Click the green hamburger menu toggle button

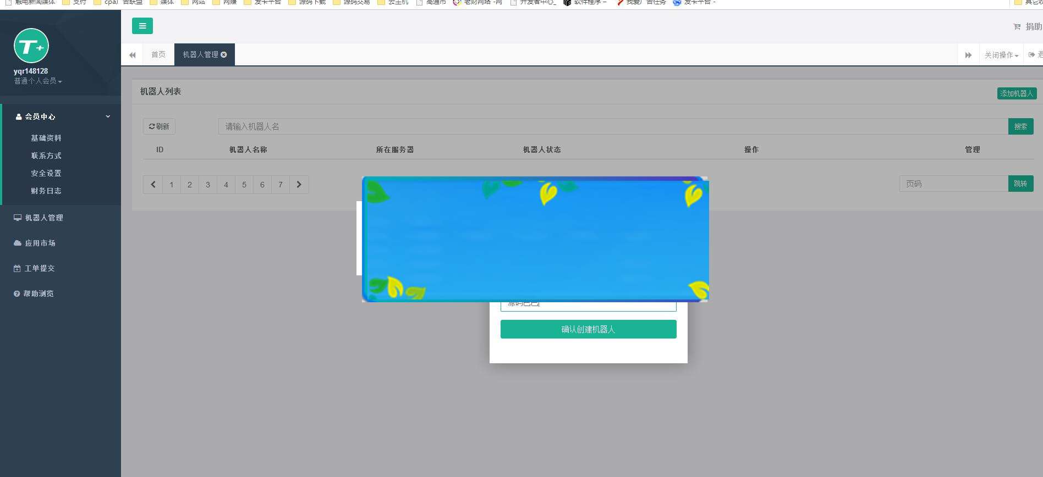point(142,26)
